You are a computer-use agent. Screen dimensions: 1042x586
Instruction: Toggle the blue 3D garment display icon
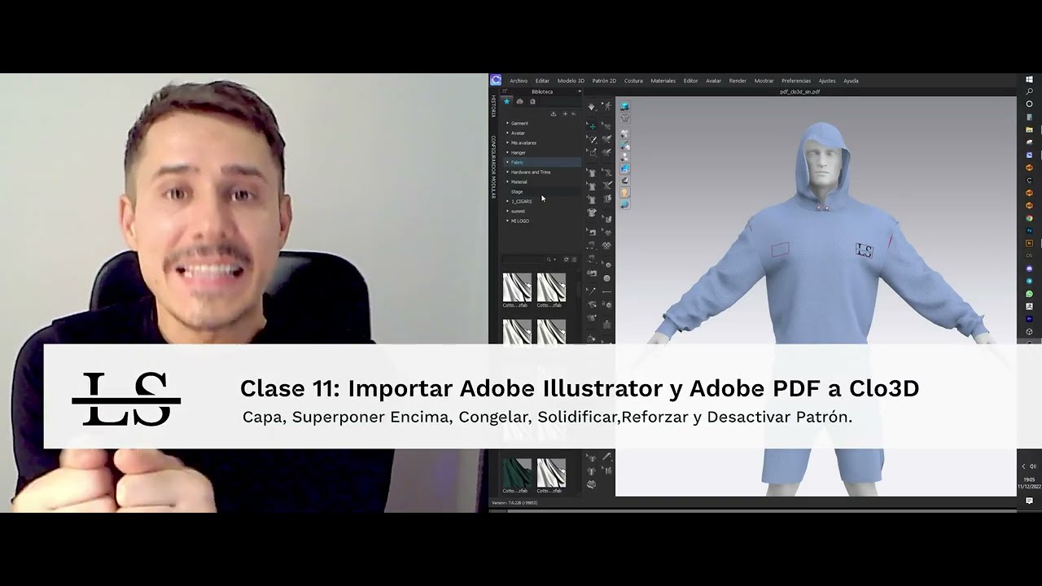[624, 107]
